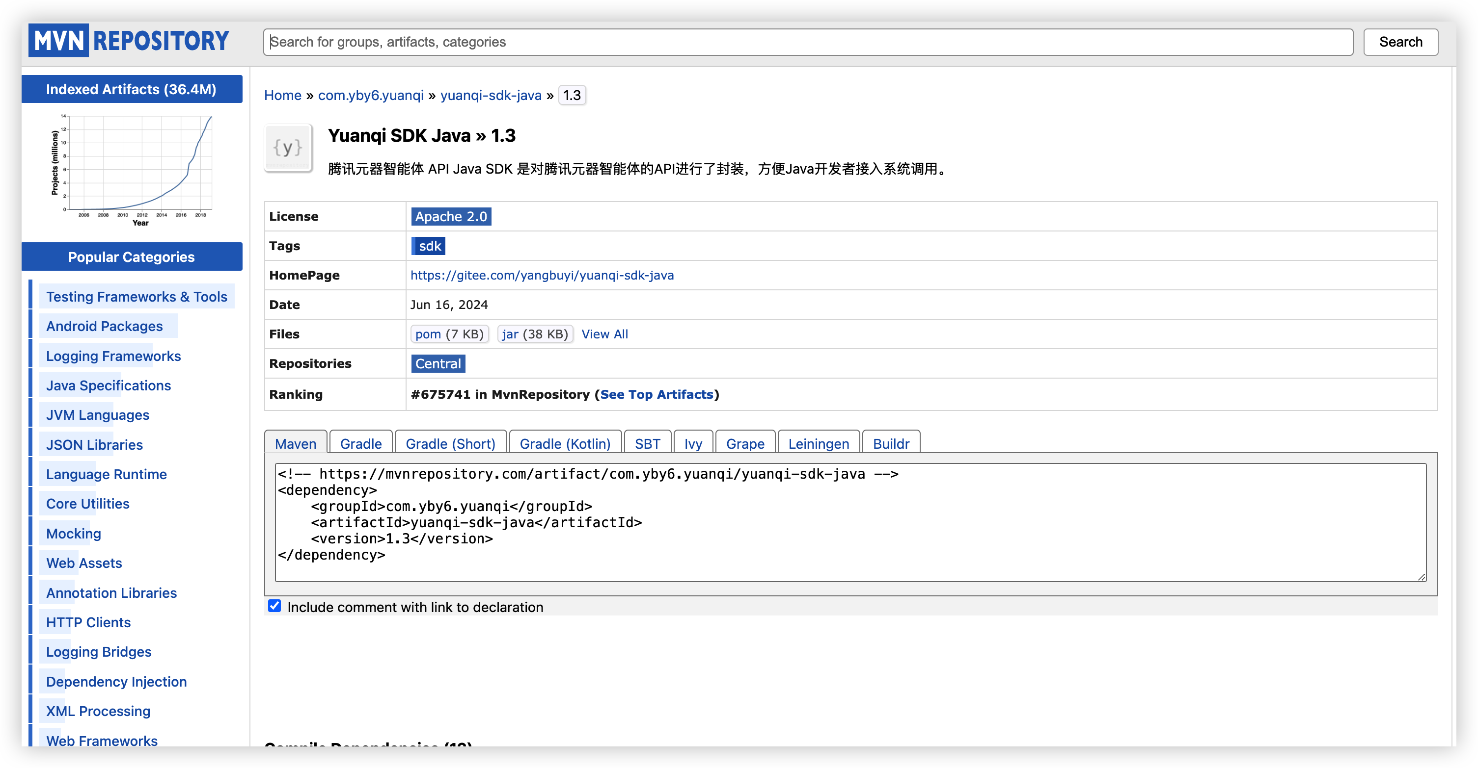Open com.yby6.yuanqi group breadcrumb
Viewport: 1478px width, 768px height.
pyautogui.click(x=371, y=95)
